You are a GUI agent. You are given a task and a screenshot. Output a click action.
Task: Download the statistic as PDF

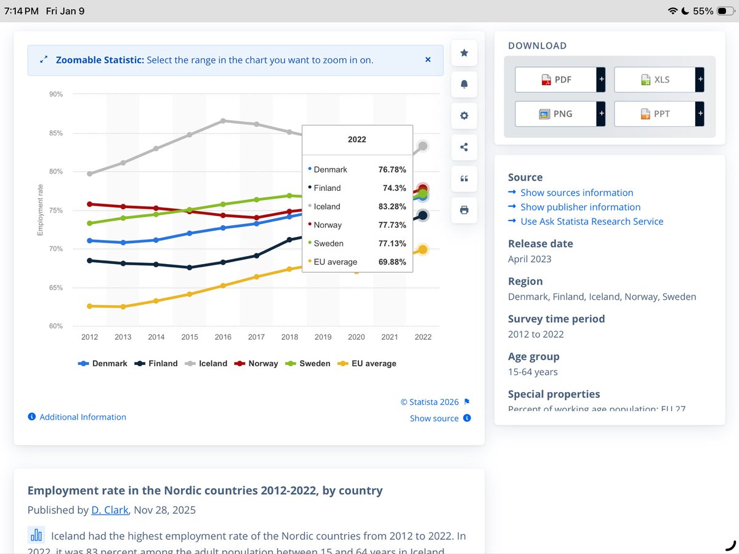(555, 79)
